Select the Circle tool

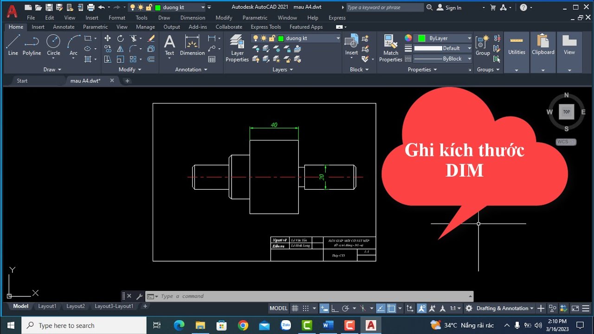[53, 45]
